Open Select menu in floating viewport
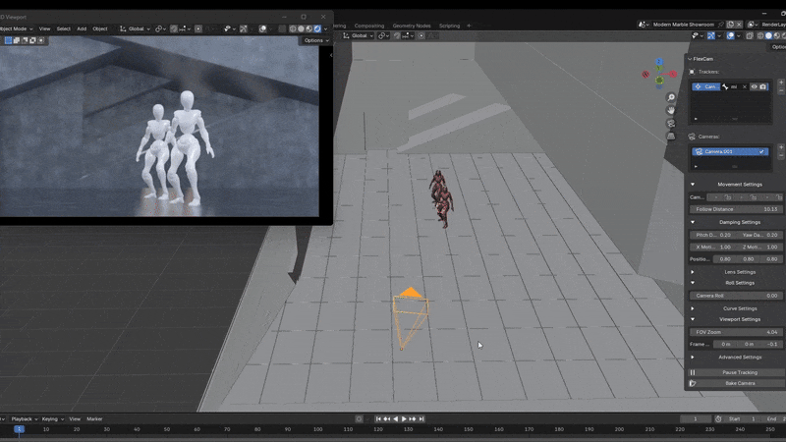Screen dimensions: 786x442 64,28
